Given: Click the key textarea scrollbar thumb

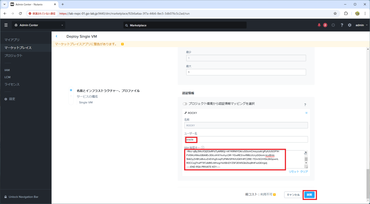Looking at the screenshot, I should tap(306, 159).
